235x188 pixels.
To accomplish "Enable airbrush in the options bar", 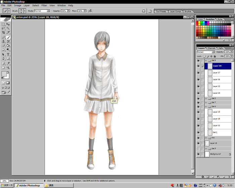I will point(90,11).
